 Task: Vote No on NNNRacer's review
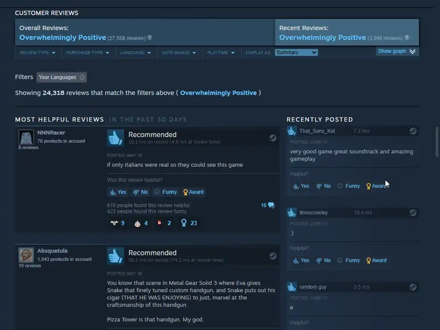141,192
